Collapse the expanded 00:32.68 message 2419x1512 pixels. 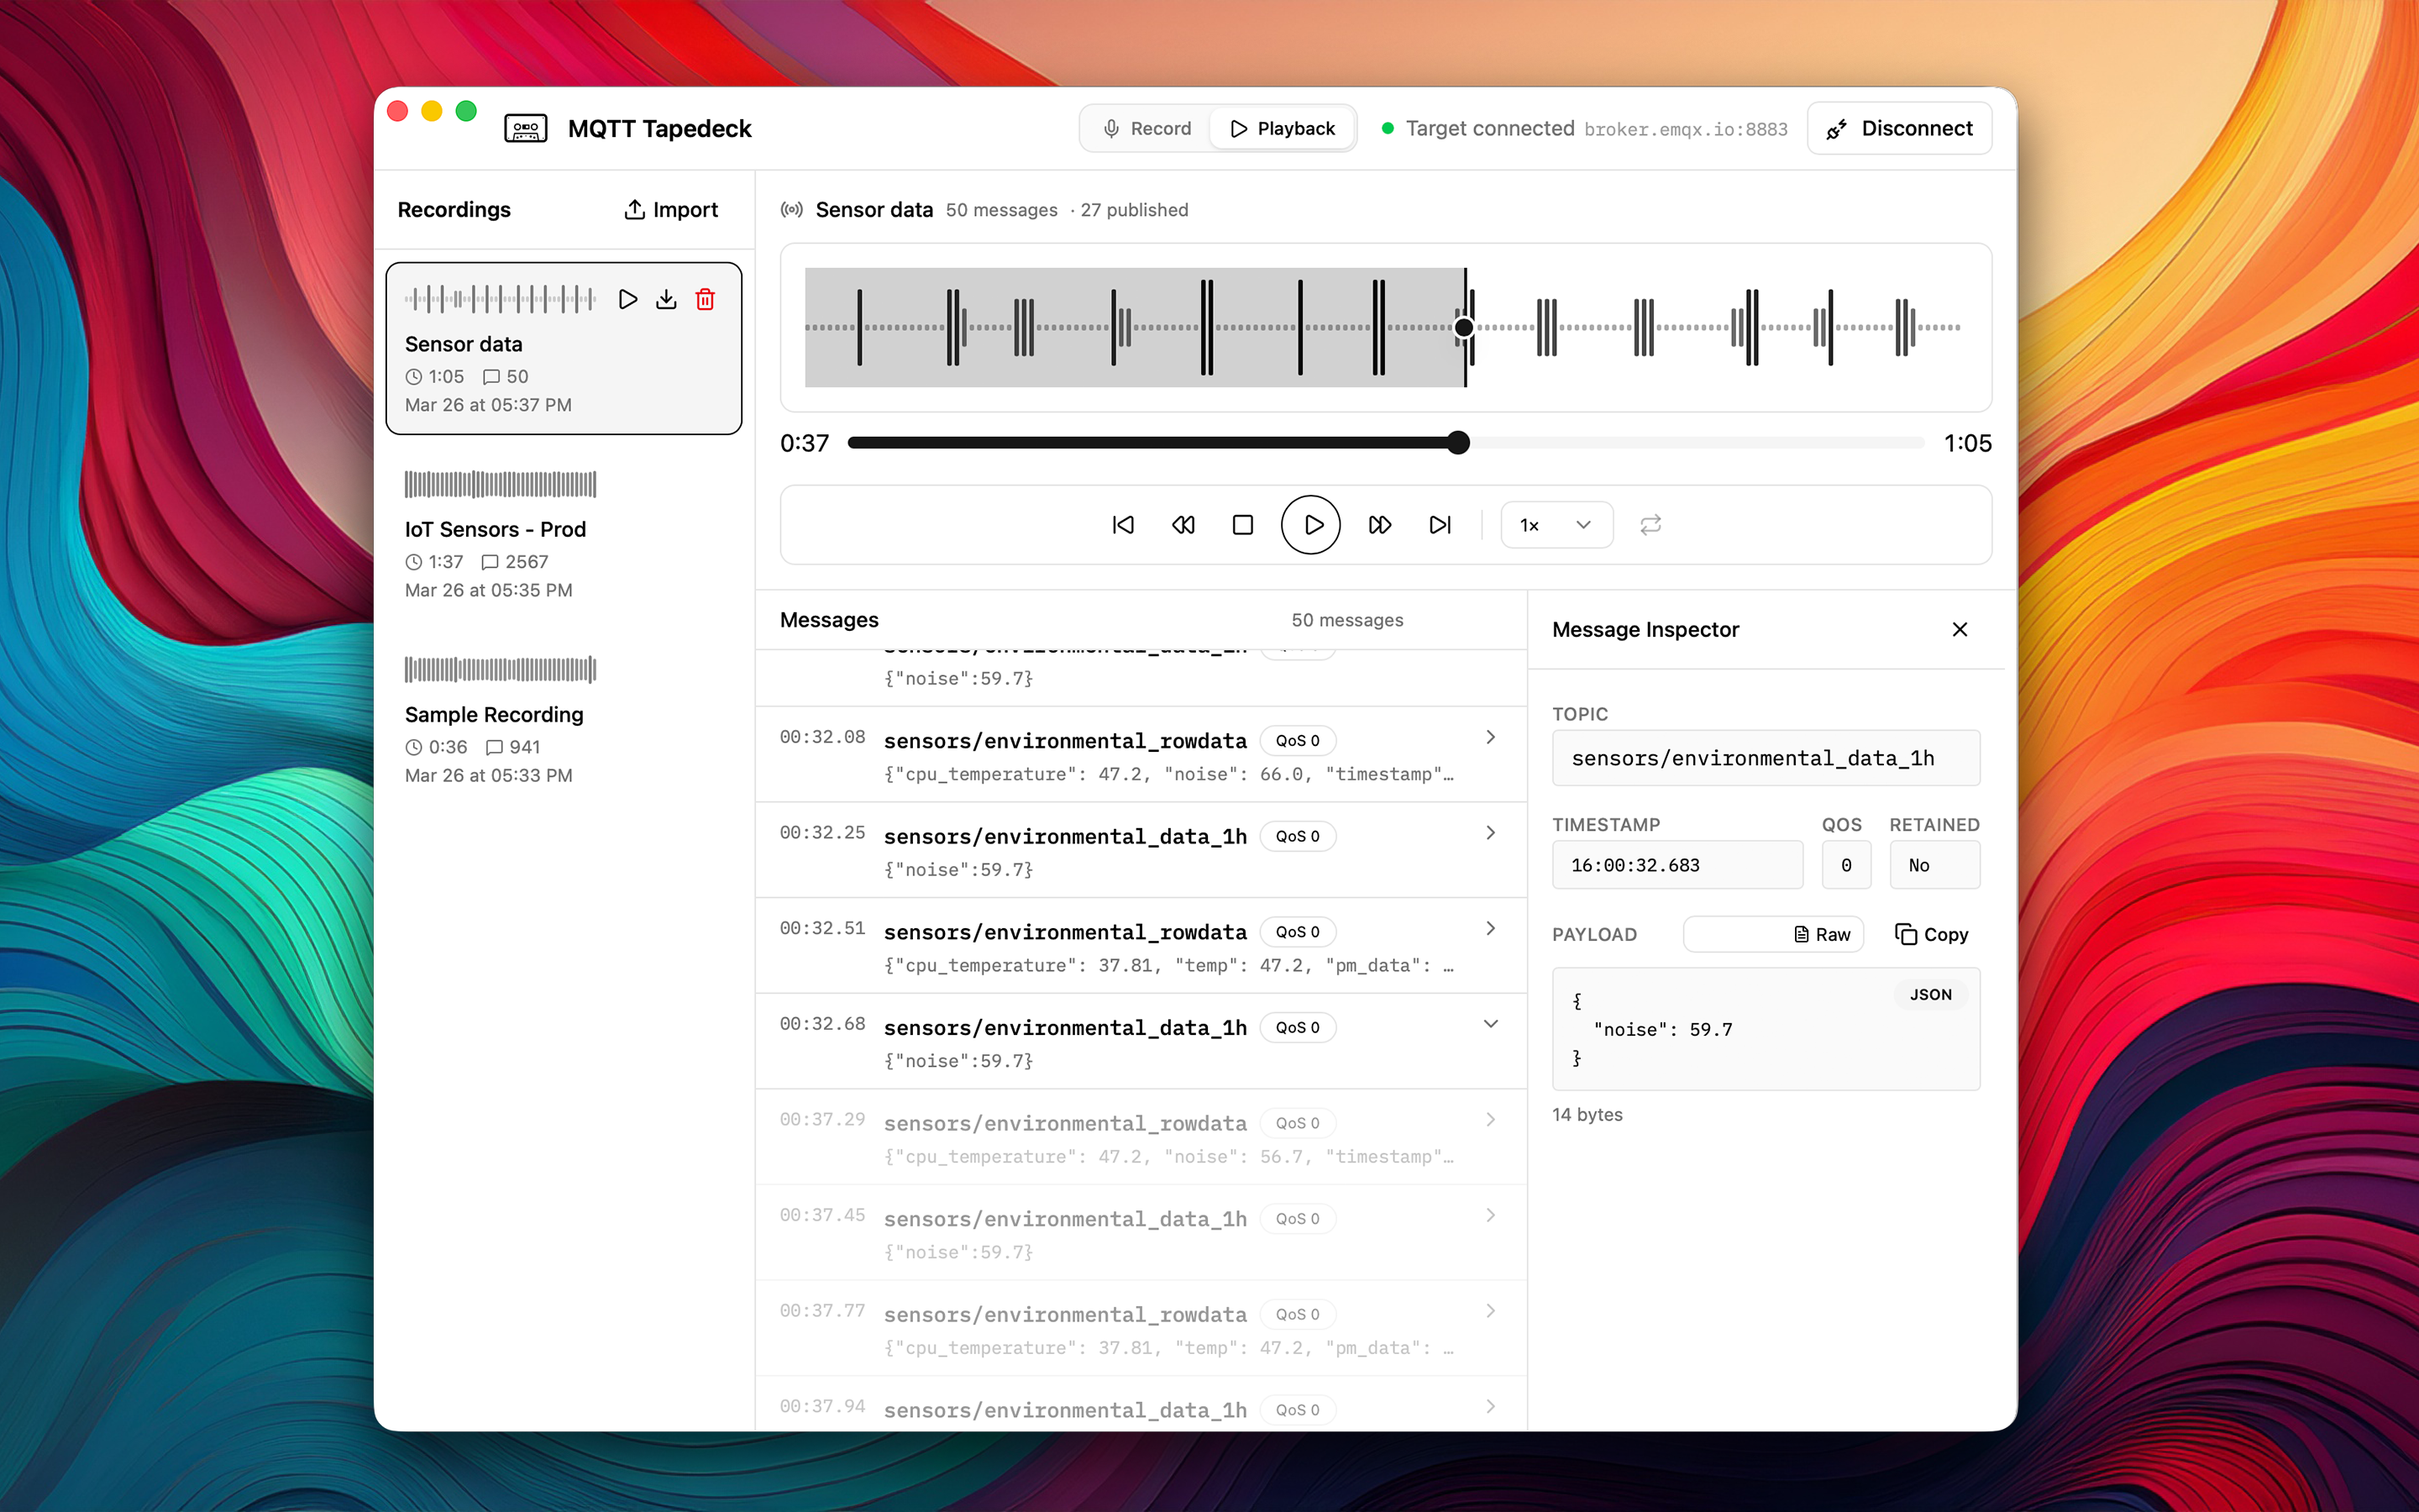(1490, 1023)
